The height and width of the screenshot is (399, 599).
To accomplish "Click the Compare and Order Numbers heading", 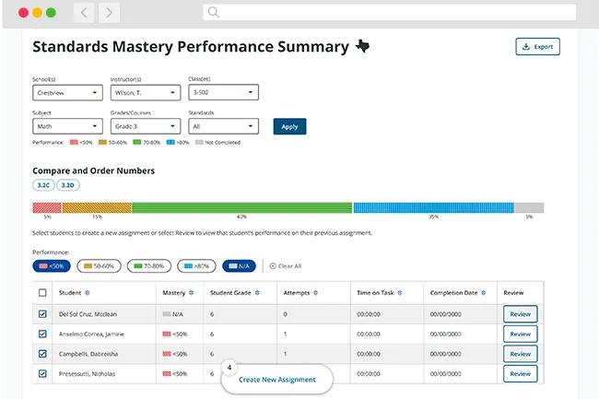I will (x=94, y=170).
